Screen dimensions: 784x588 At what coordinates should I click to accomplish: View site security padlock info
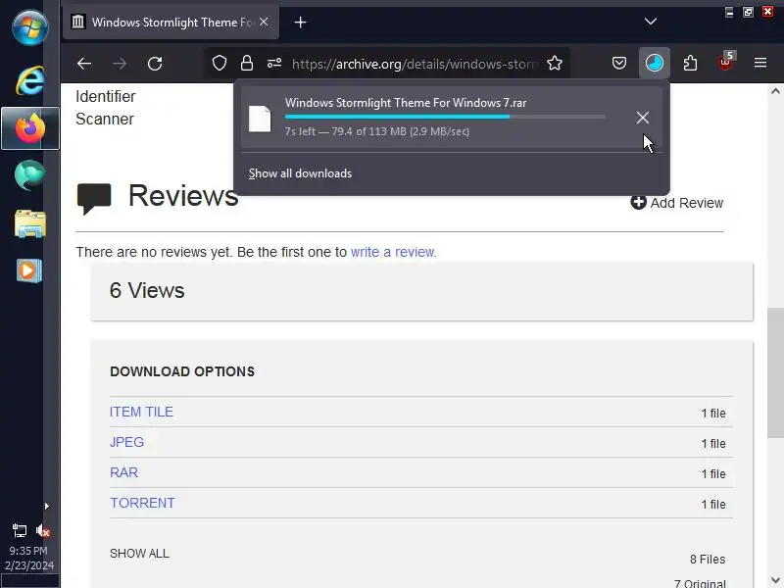[x=247, y=64]
